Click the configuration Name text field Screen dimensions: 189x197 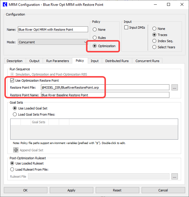click(53, 30)
